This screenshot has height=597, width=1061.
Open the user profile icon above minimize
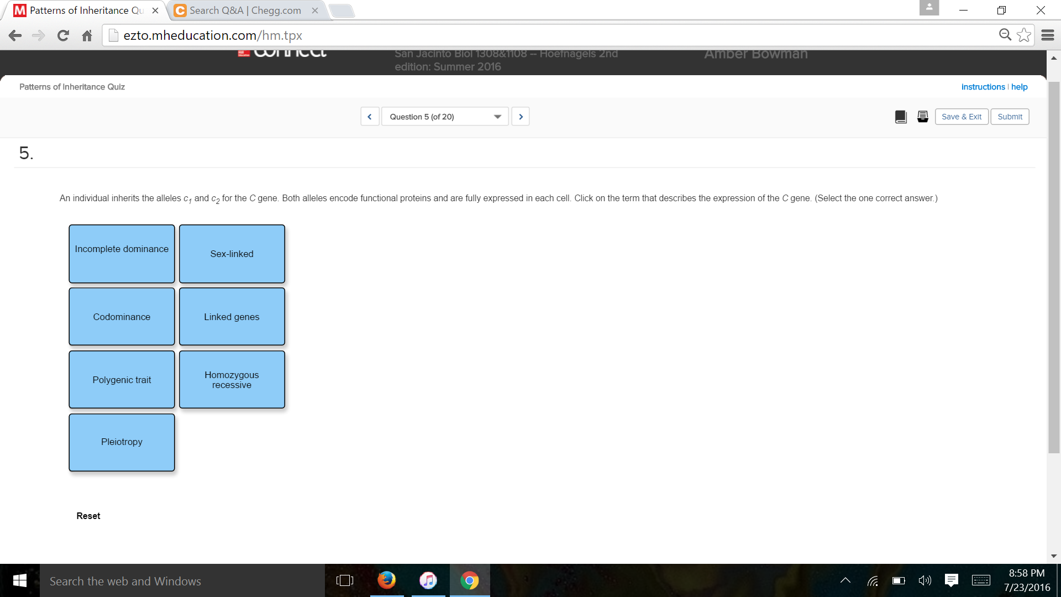click(929, 8)
